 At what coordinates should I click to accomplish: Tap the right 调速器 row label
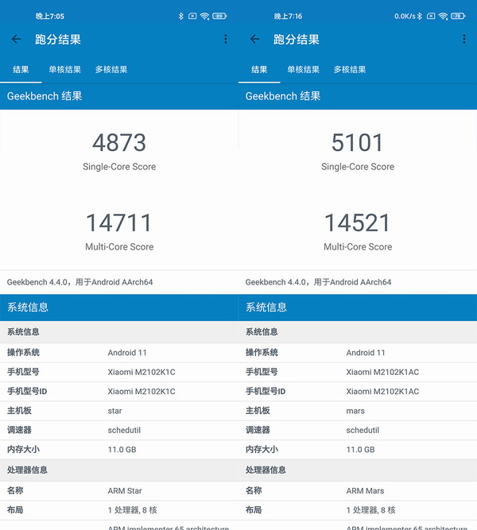click(258, 430)
